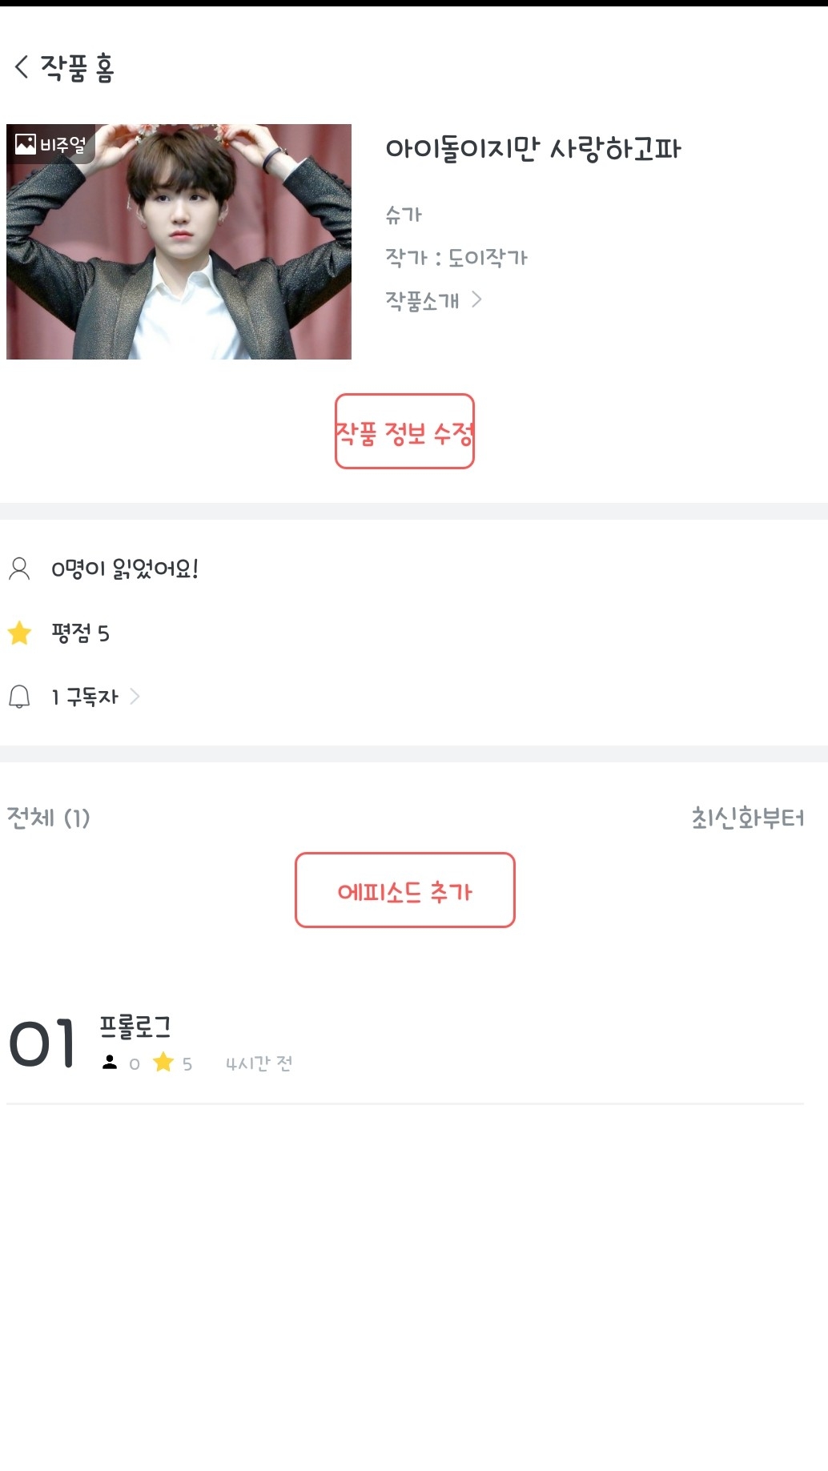Tap the subscriber bell icon

pyautogui.click(x=19, y=697)
